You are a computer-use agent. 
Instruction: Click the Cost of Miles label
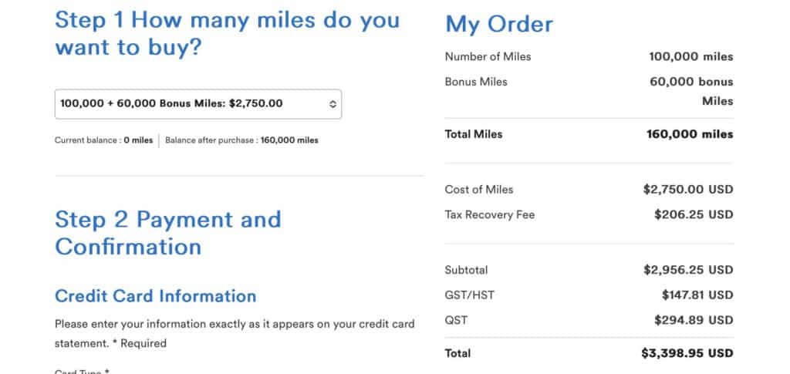tap(479, 190)
